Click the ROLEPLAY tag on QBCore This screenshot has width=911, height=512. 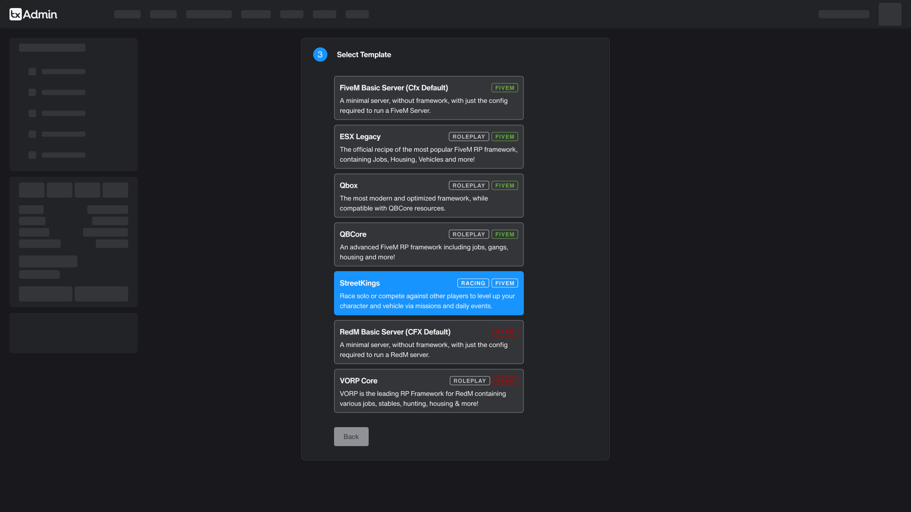[469, 235]
